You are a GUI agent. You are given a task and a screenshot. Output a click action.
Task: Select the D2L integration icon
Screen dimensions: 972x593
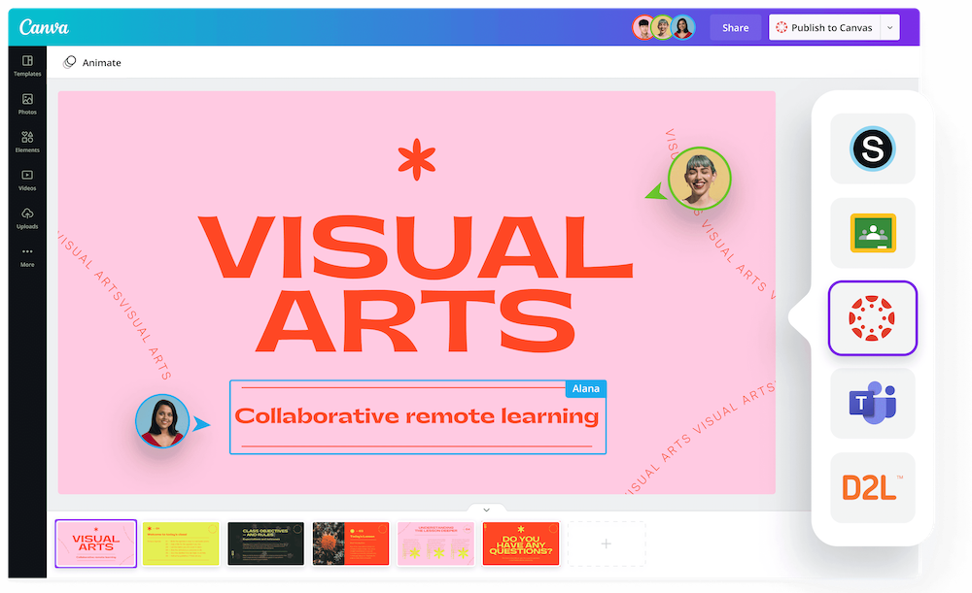point(872,487)
